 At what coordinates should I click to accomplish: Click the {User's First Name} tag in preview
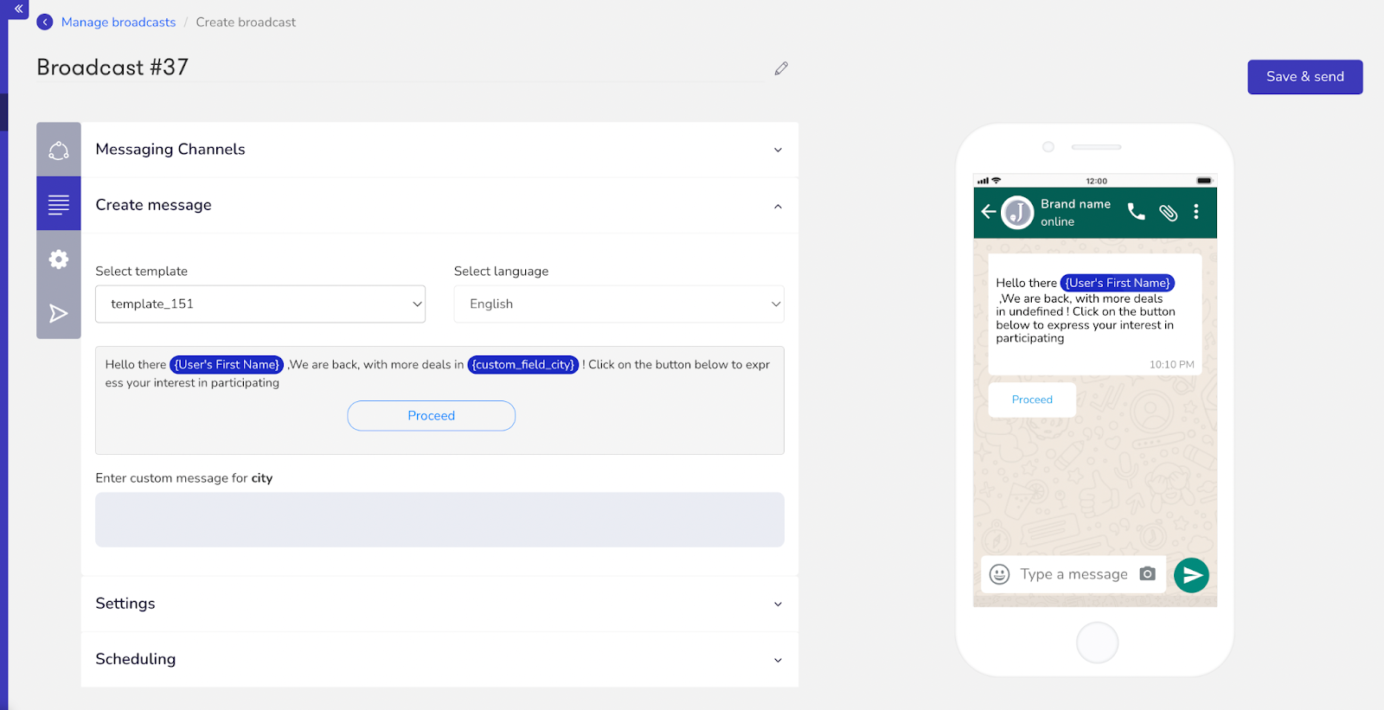point(1118,283)
